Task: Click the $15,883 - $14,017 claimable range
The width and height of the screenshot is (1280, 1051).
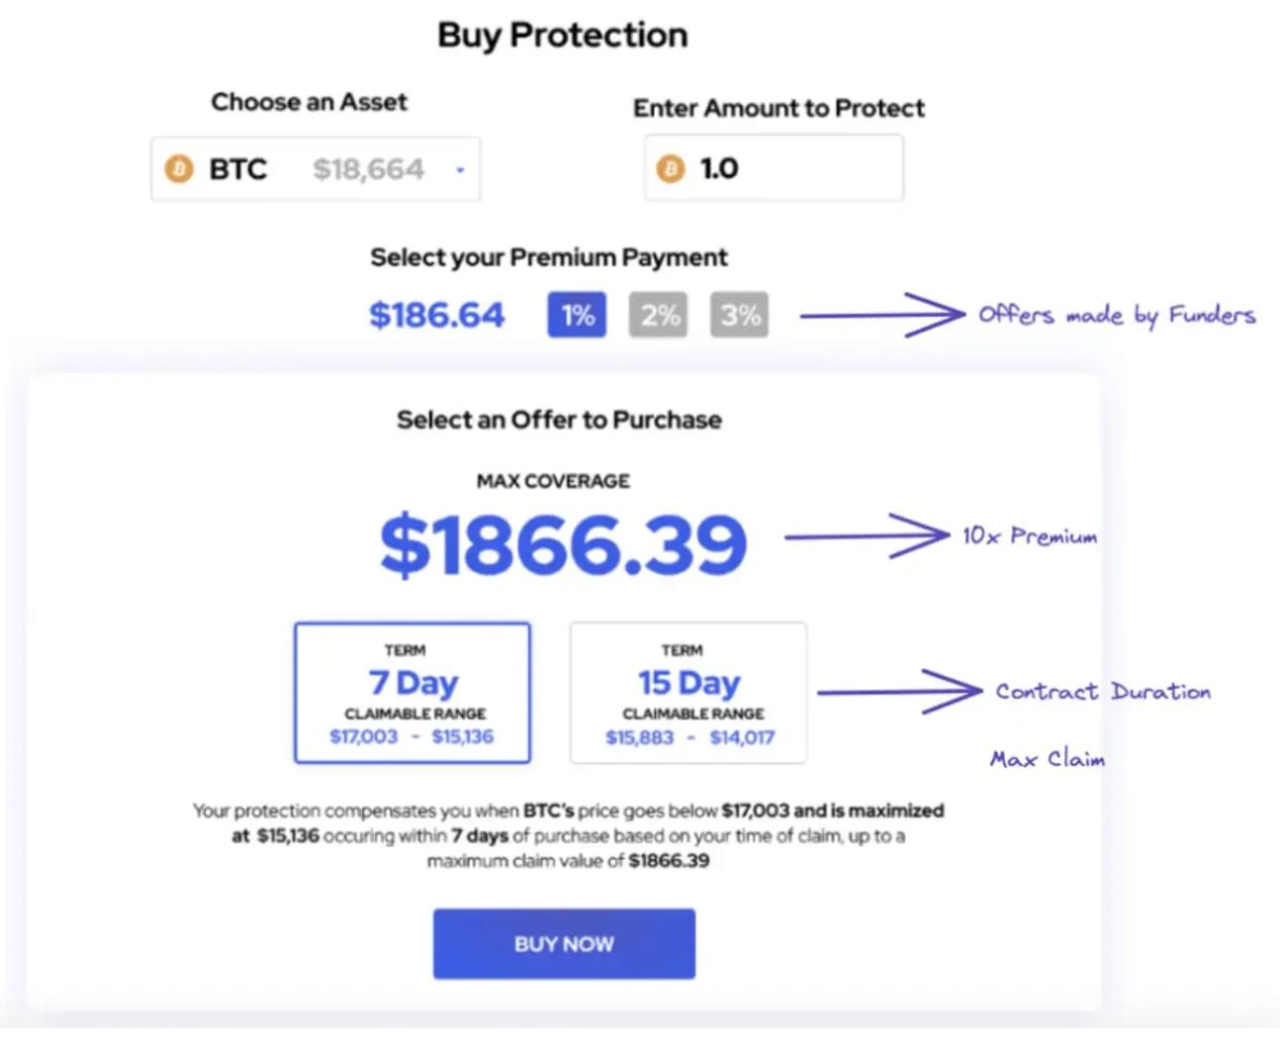Action: [x=689, y=738]
